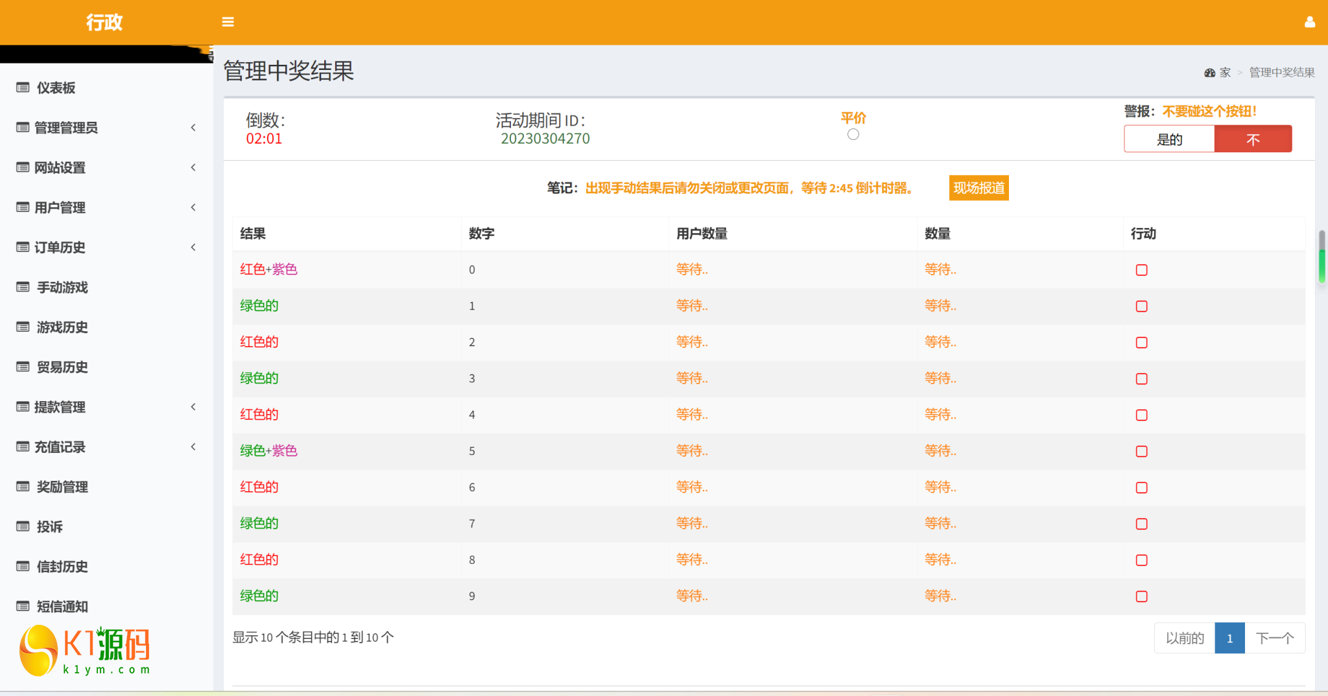Select the 平价 radio button
The height and width of the screenshot is (696, 1328).
click(x=853, y=134)
